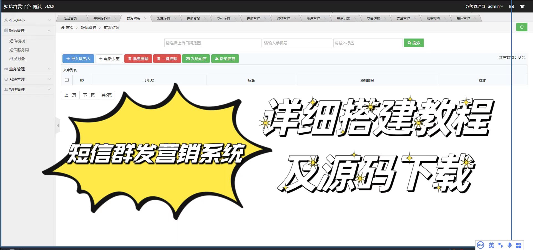This screenshot has width=533, height=250.
Task: Switch to the 系统设置 tab
Action: pyautogui.click(x=164, y=18)
